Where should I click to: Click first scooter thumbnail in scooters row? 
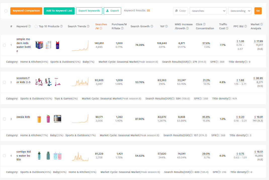(x=39, y=82)
